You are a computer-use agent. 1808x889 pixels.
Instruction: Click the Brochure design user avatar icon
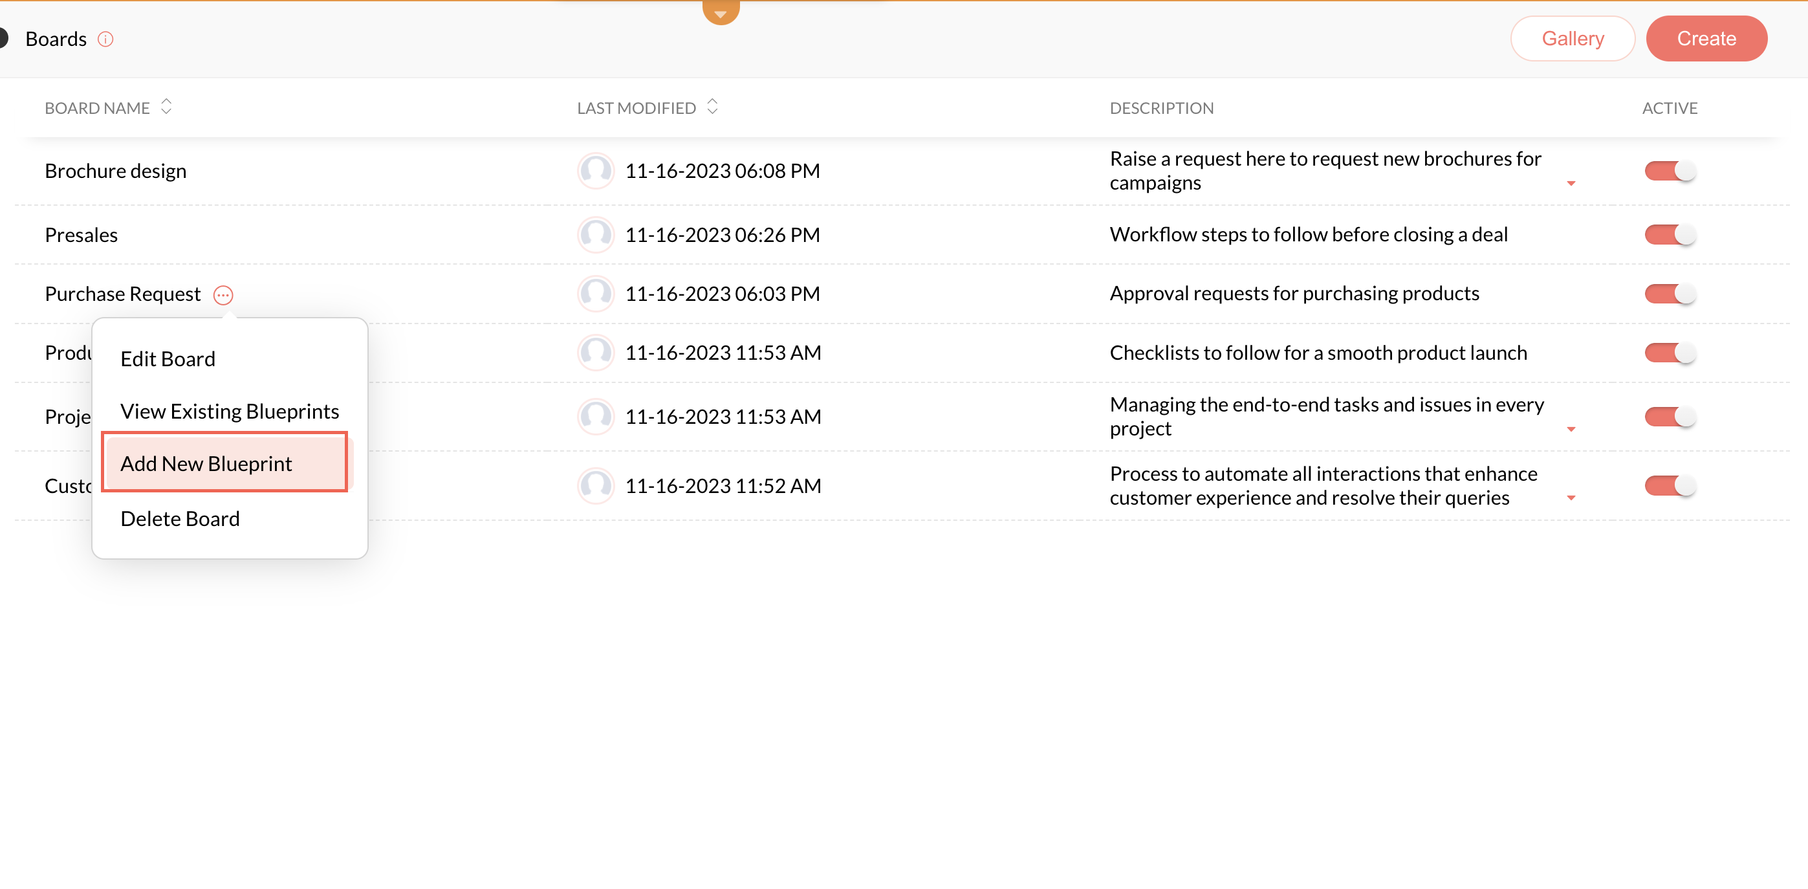pyautogui.click(x=596, y=171)
